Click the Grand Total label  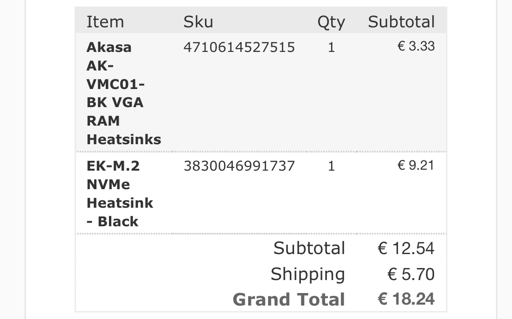(x=288, y=300)
